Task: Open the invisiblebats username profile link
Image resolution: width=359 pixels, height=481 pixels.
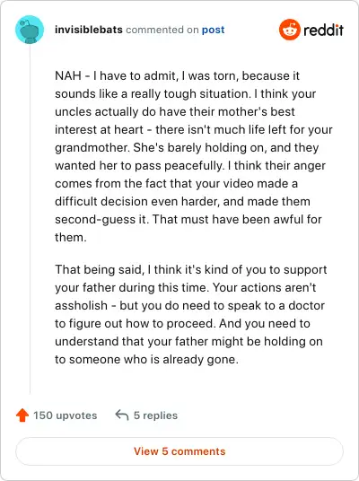Action: 89,30
